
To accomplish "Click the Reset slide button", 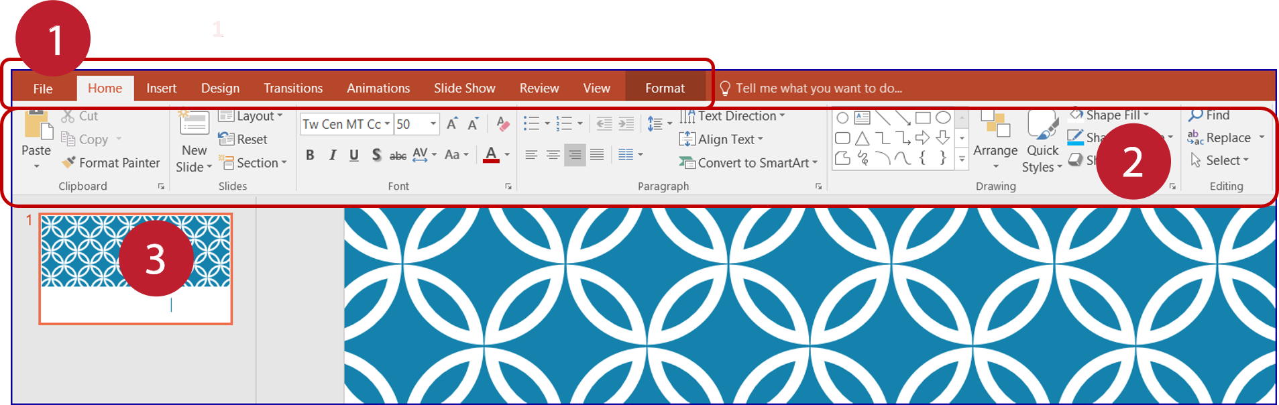I will point(244,139).
